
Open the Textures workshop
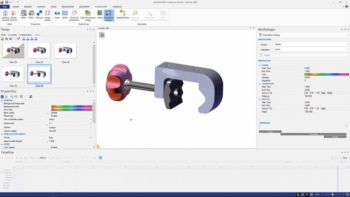click(39, 15)
